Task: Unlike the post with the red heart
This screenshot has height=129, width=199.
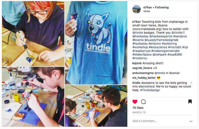Action: [135, 102]
